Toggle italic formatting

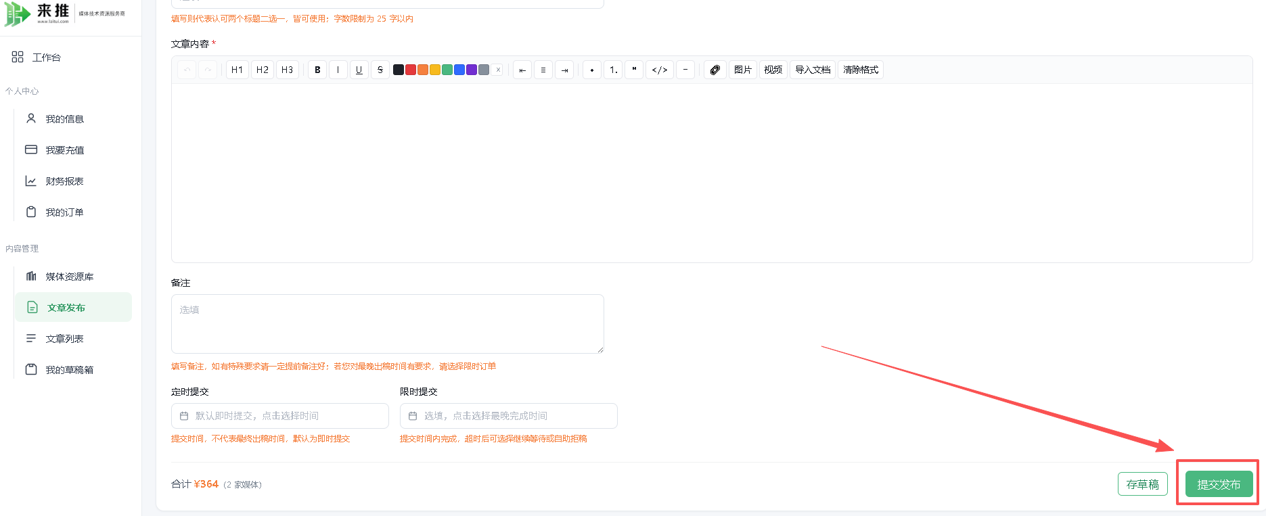coord(338,70)
